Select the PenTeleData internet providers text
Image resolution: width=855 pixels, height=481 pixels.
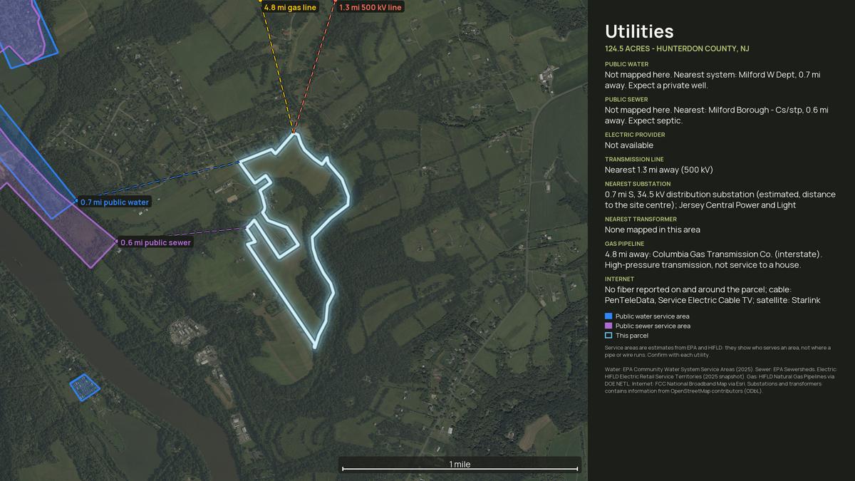coord(712,295)
